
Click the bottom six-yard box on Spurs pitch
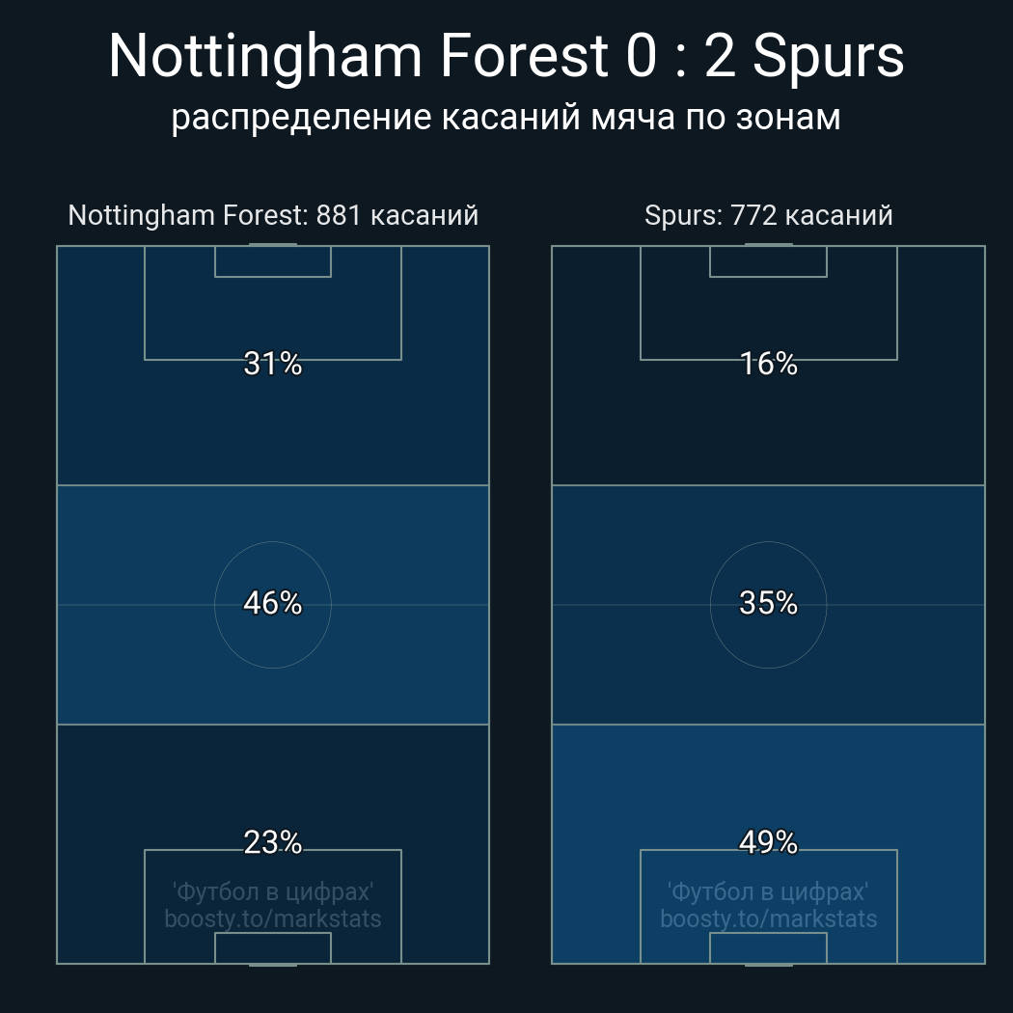click(768, 948)
